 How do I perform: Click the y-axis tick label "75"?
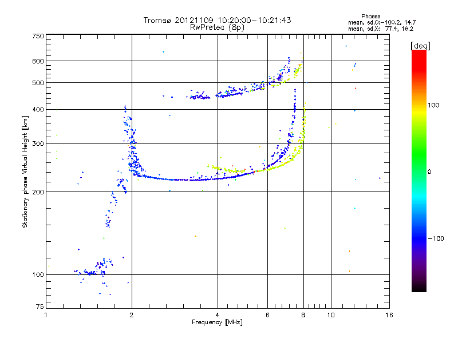40,306
